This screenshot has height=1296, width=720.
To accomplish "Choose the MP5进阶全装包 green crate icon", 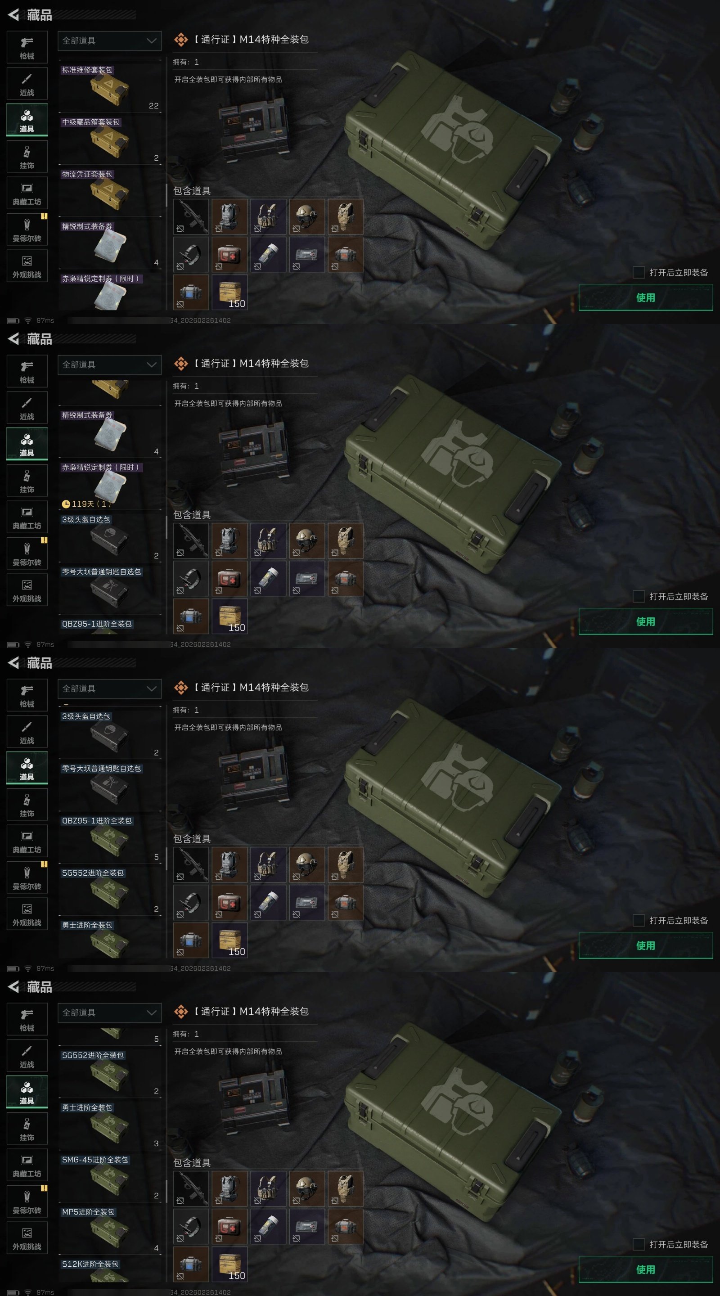I will 109,1232.
